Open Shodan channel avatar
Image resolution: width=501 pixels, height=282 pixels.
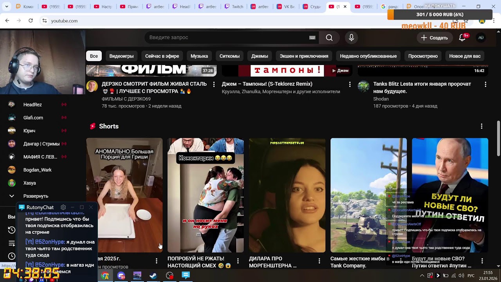(364, 87)
